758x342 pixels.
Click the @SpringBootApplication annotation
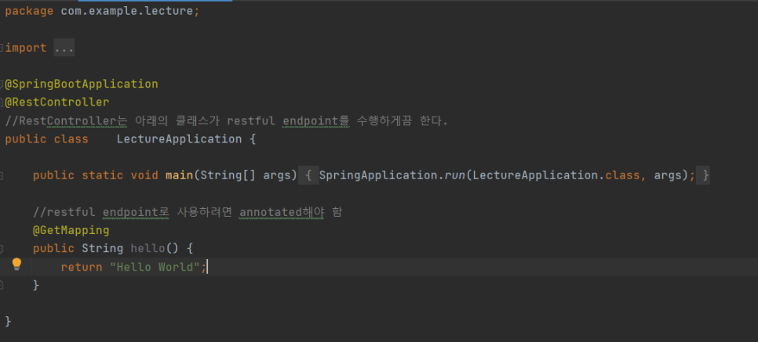coord(82,84)
